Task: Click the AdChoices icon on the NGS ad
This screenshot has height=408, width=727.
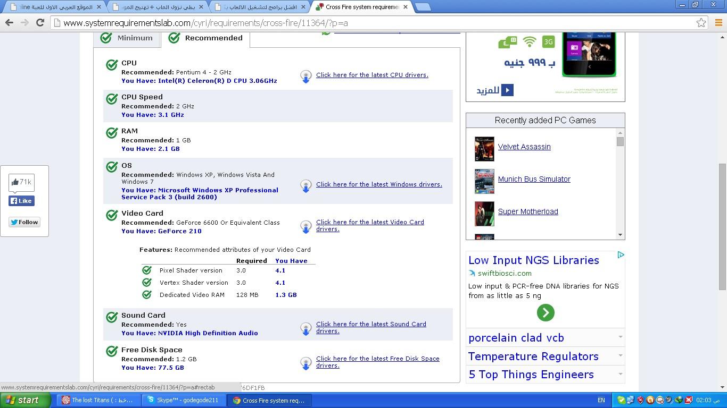Action: pos(621,255)
